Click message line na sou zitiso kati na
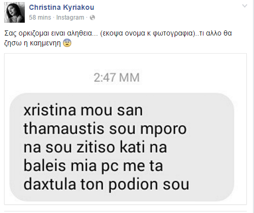The height and width of the screenshot is (213, 254). tap(95, 148)
